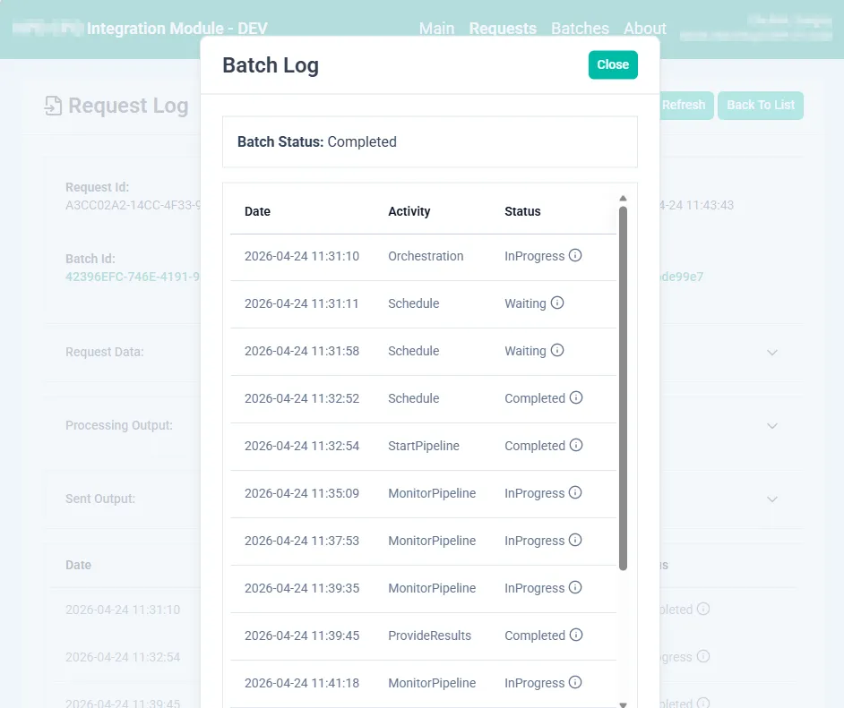Click info icon beside ProvideResults Completed status
This screenshot has height=708, width=844.
pyautogui.click(x=576, y=635)
